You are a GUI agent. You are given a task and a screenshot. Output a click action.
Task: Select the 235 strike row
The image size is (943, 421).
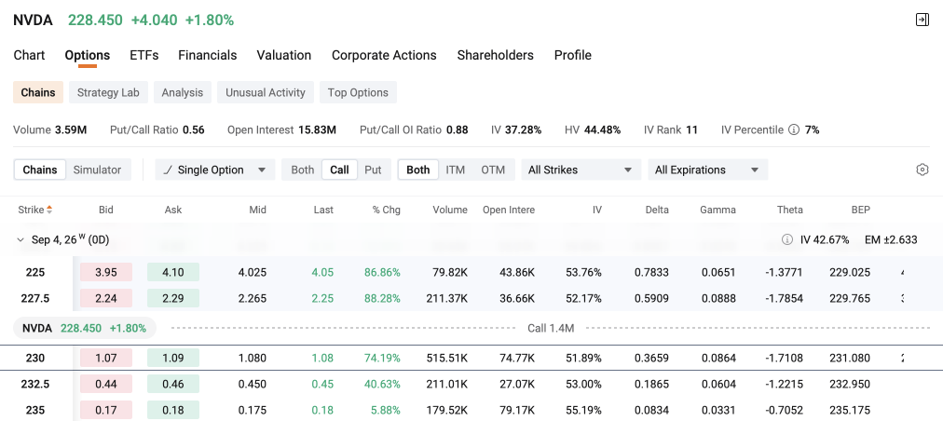[471, 410]
